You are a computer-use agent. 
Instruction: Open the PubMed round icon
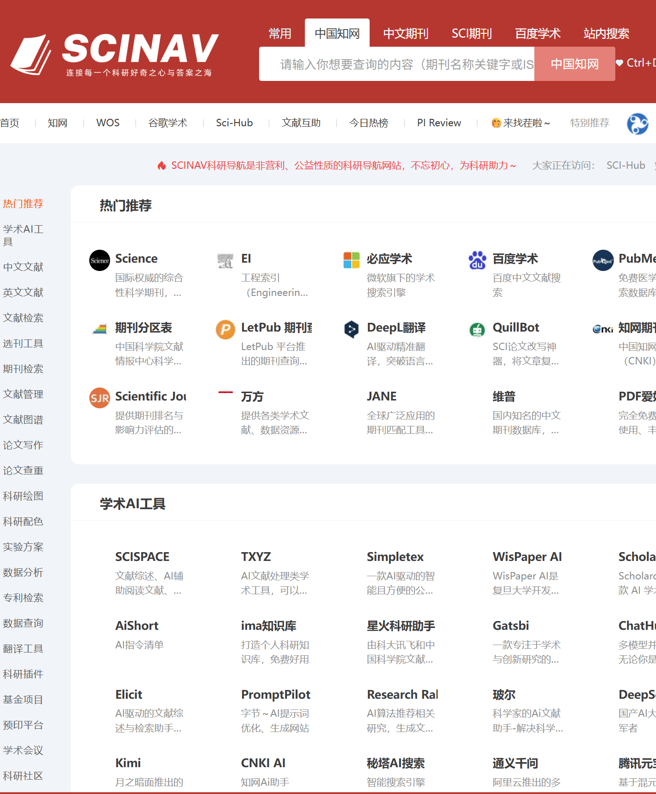tap(603, 260)
